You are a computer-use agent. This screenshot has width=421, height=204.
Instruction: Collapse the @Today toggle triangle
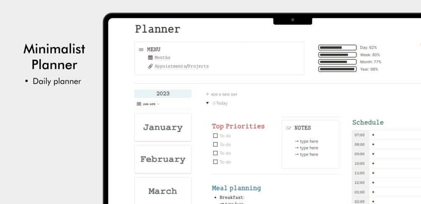pyautogui.click(x=207, y=103)
